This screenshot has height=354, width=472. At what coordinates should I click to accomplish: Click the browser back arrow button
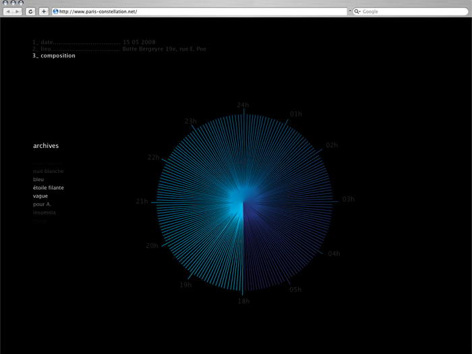coord(9,11)
